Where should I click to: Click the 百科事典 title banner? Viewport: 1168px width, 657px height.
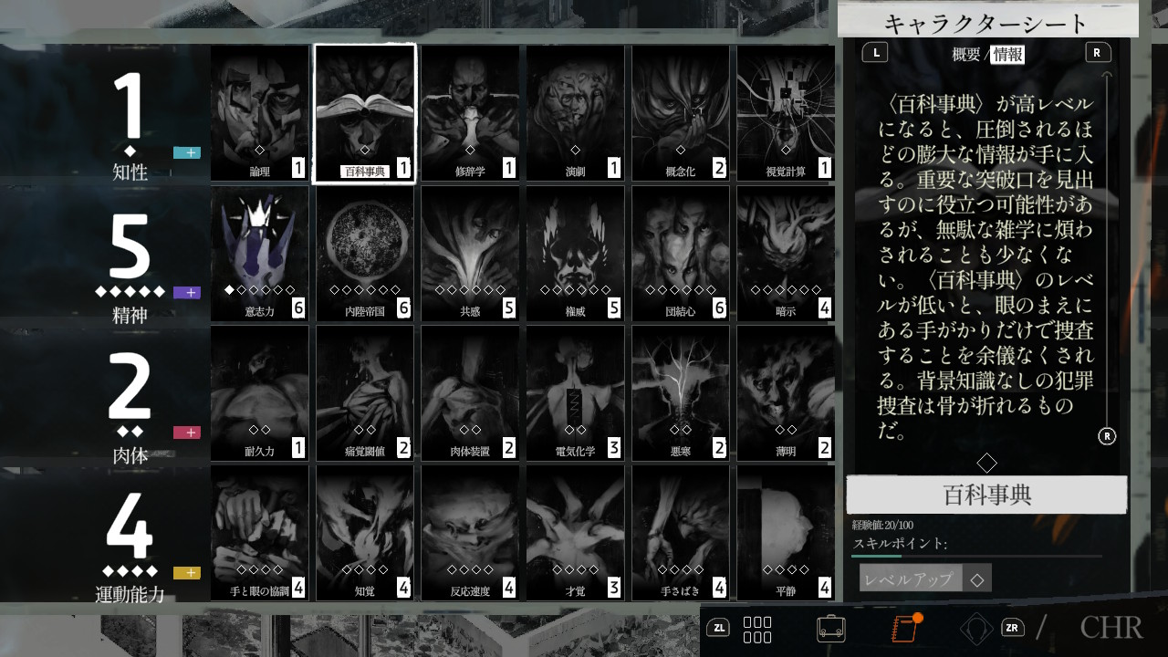pyautogui.click(x=987, y=495)
